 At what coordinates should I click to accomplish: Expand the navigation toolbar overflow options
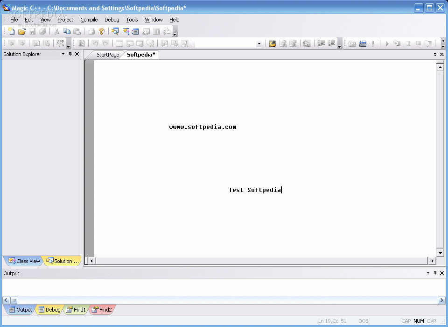[68, 44]
